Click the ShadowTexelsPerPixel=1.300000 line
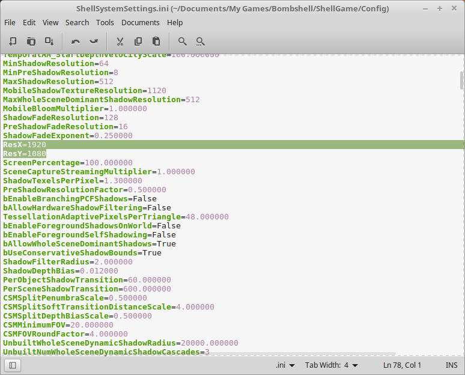 73,181
